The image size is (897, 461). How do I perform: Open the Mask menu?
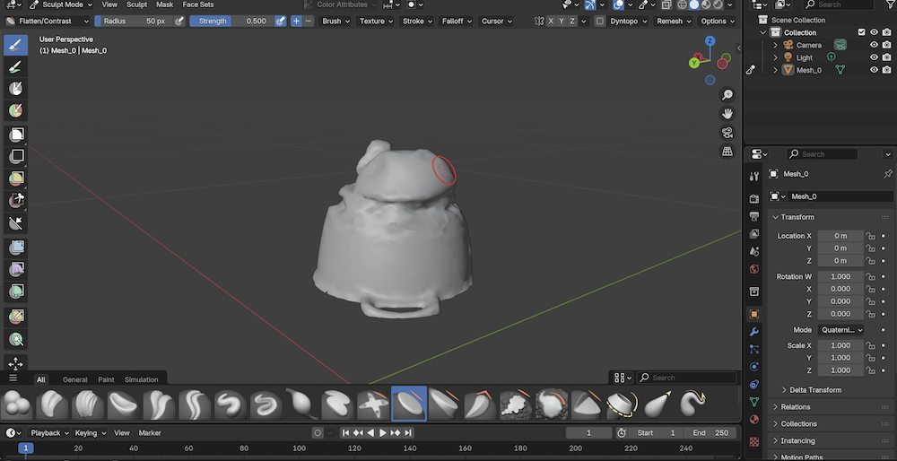[165, 4]
